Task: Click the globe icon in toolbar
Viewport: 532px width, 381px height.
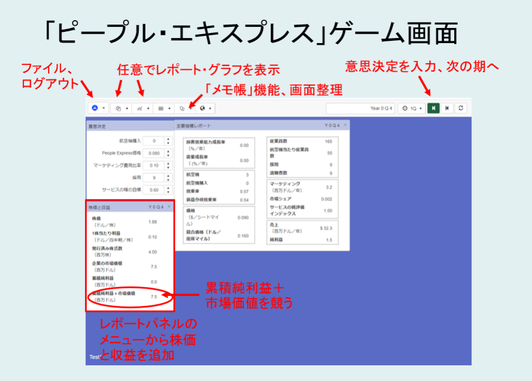Action: tap(203, 108)
